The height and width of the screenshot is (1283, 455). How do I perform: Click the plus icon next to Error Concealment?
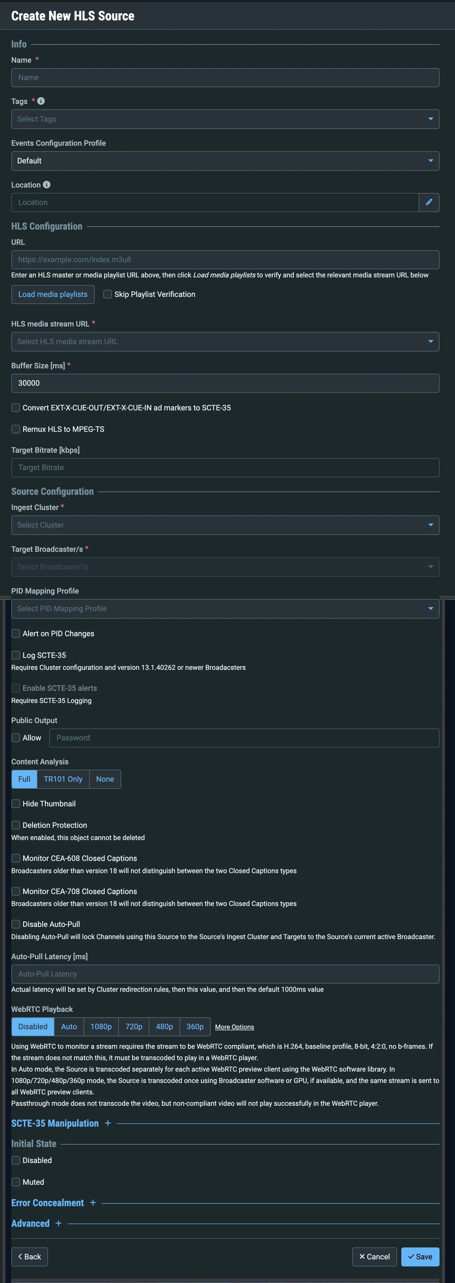coord(92,1202)
